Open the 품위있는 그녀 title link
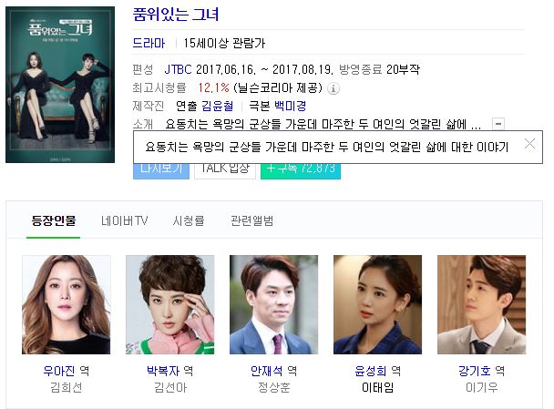The width and height of the screenshot is (554, 409). coord(176,15)
